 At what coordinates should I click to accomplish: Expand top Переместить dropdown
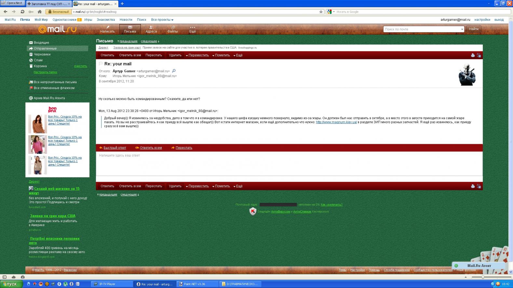(197, 55)
